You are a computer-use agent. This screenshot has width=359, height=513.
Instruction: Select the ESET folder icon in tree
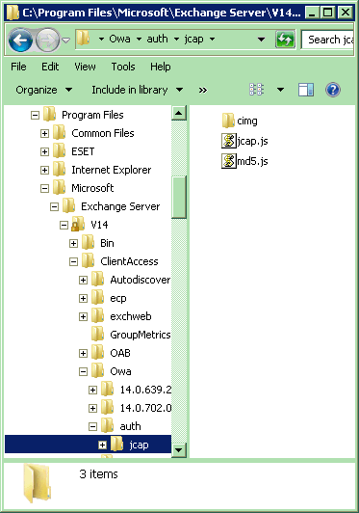coord(59,150)
